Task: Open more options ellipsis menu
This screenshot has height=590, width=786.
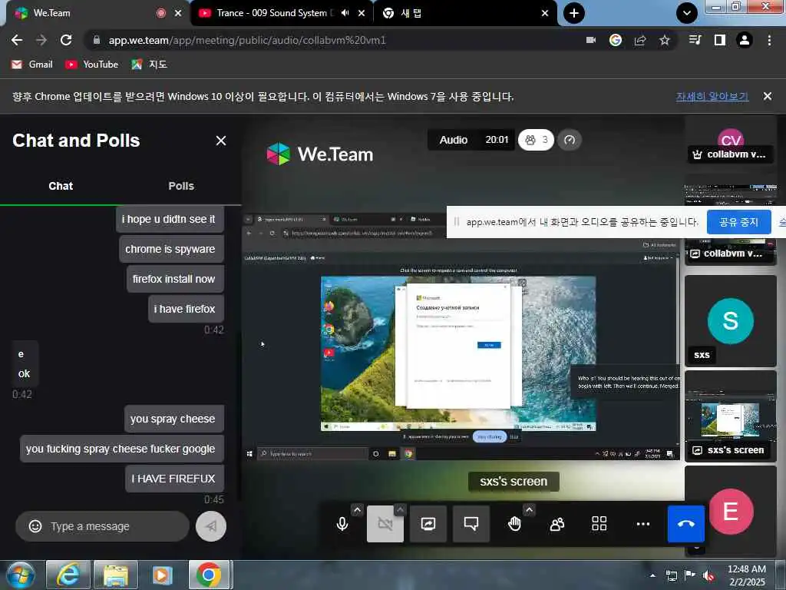Action: 642,524
